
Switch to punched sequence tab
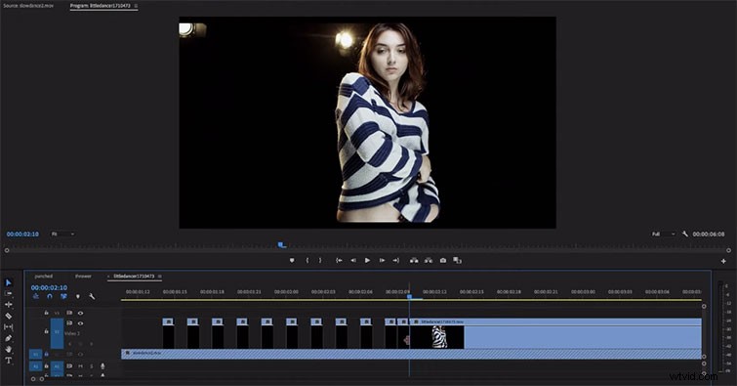pyautogui.click(x=44, y=277)
